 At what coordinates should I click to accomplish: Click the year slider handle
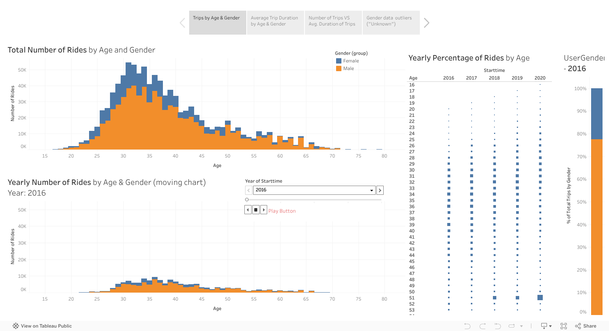point(247,200)
